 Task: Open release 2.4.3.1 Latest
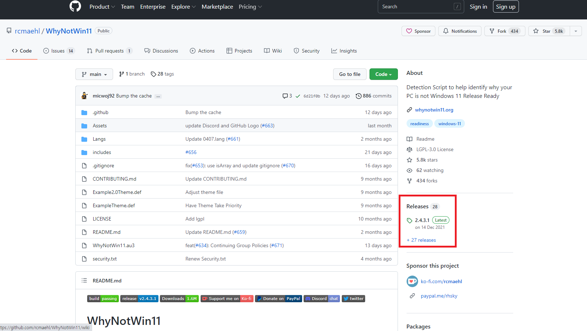428,223
